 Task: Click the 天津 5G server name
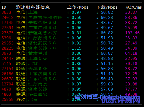tap(37, 69)
